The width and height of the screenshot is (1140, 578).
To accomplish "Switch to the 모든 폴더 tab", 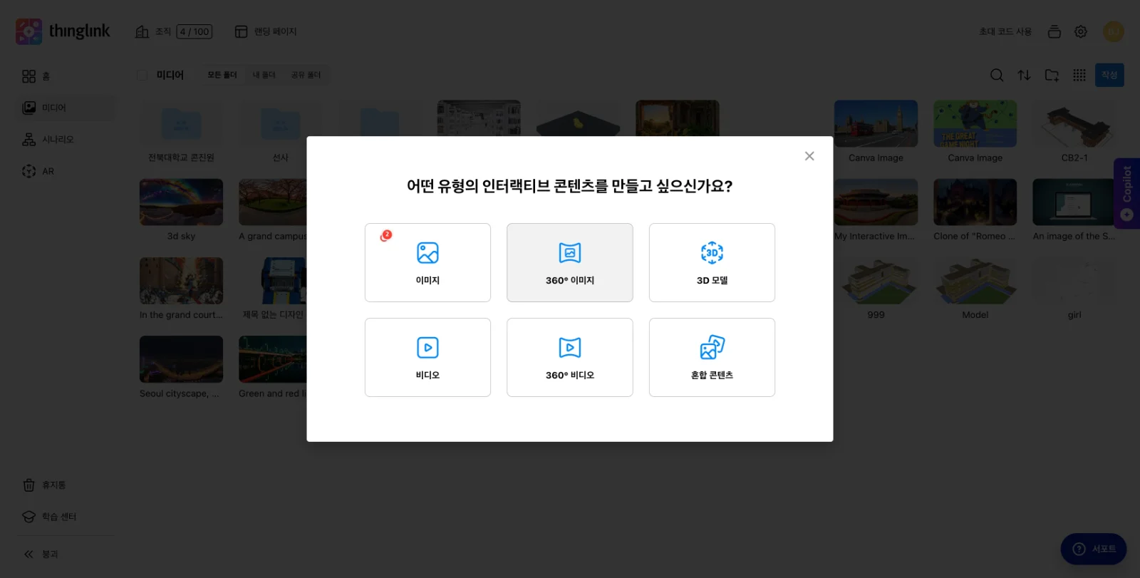I will tap(222, 75).
